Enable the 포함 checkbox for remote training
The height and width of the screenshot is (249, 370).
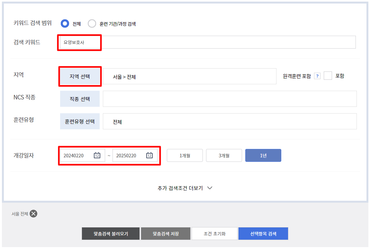[328, 76]
